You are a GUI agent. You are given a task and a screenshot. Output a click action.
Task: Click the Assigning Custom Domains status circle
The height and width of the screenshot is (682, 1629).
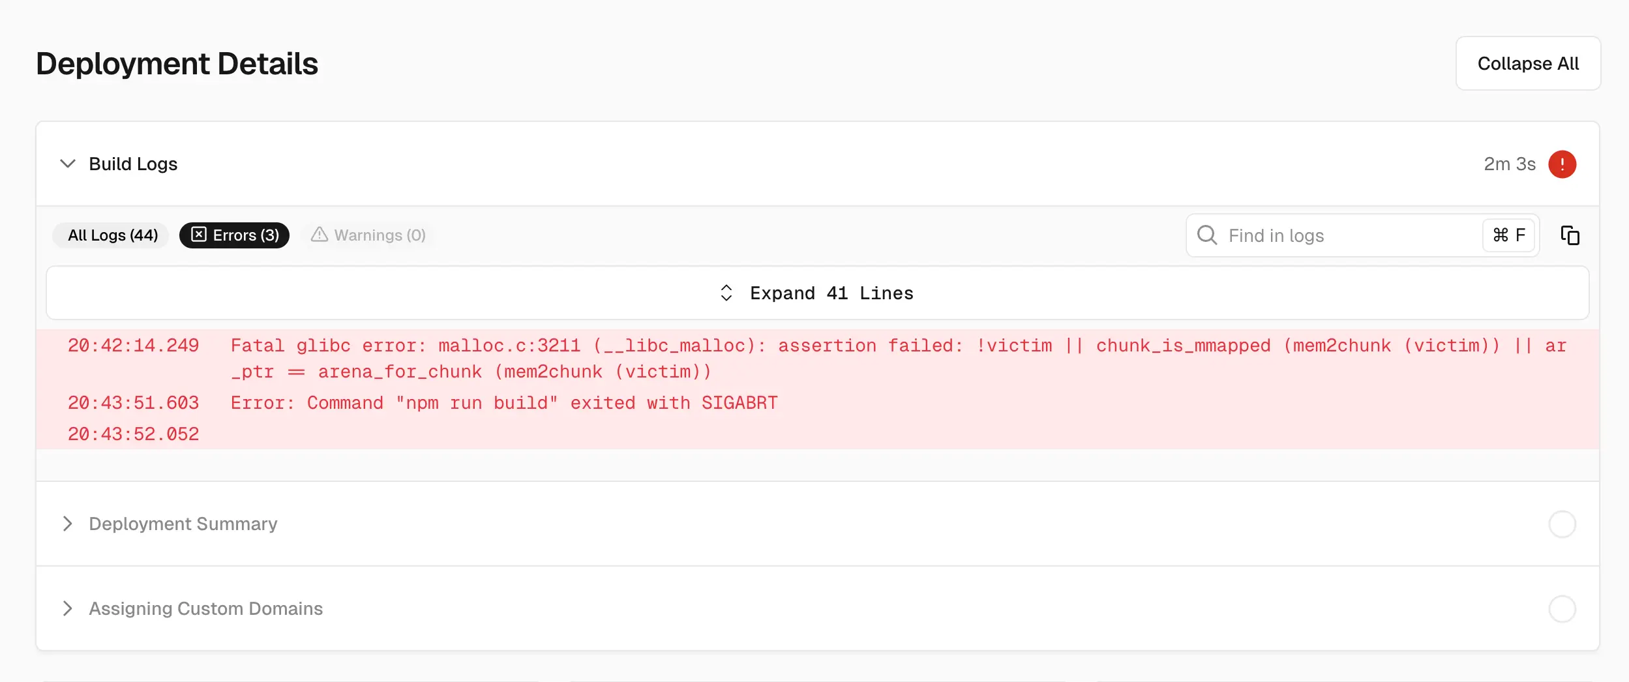click(1562, 609)
